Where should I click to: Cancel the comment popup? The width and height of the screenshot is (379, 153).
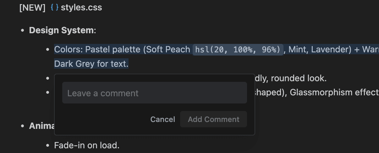[162, 119]
